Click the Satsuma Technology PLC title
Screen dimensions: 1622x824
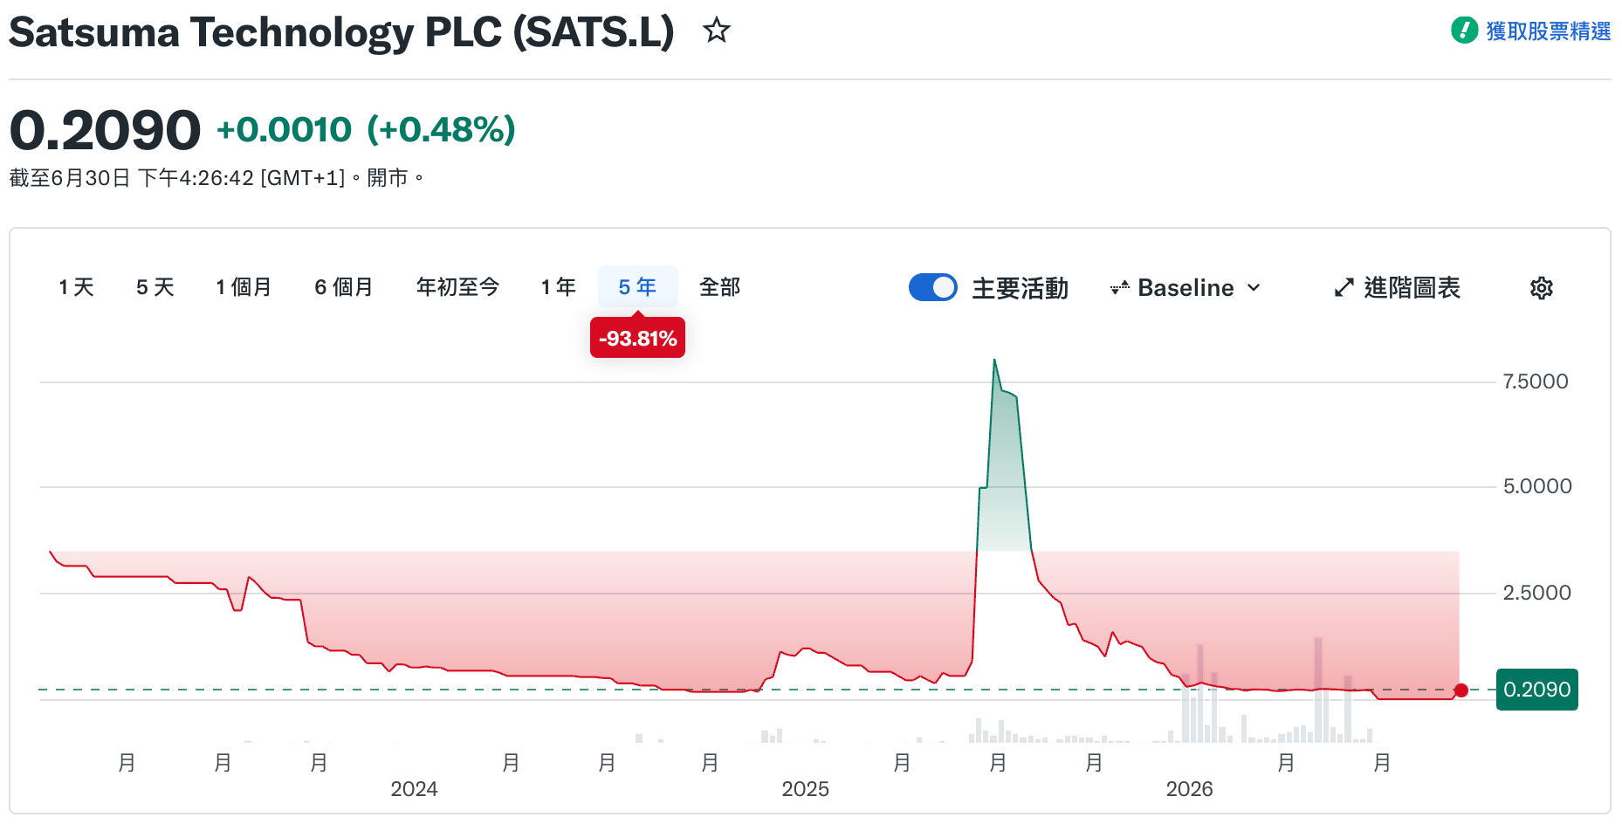click(x=341, y=33)
